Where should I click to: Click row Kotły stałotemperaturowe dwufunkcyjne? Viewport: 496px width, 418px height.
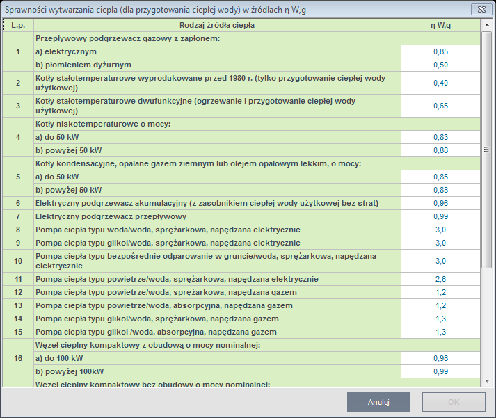[217, 106]
